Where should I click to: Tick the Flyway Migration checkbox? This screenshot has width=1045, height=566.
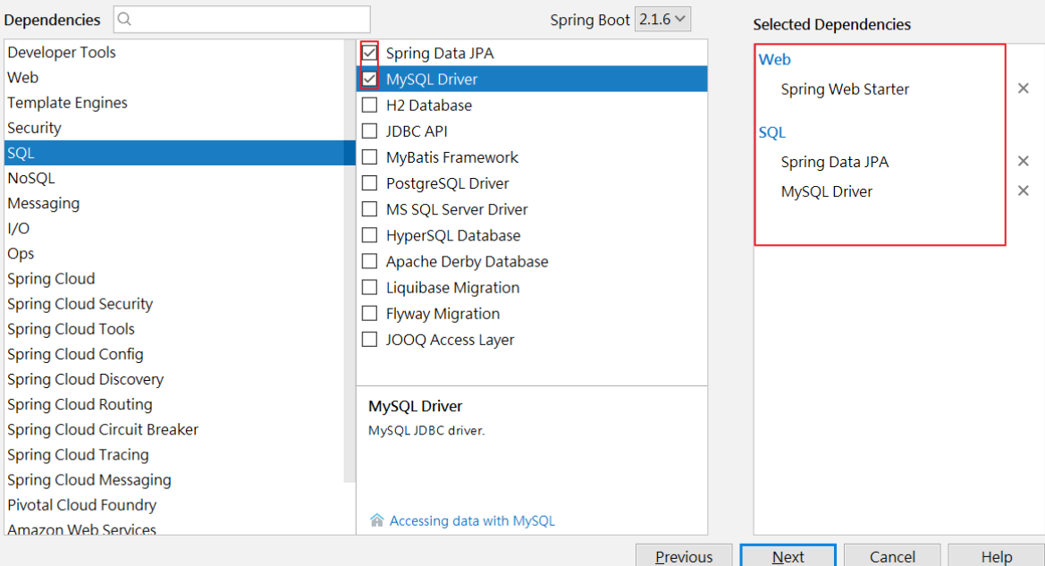click(x=369, y=313)
